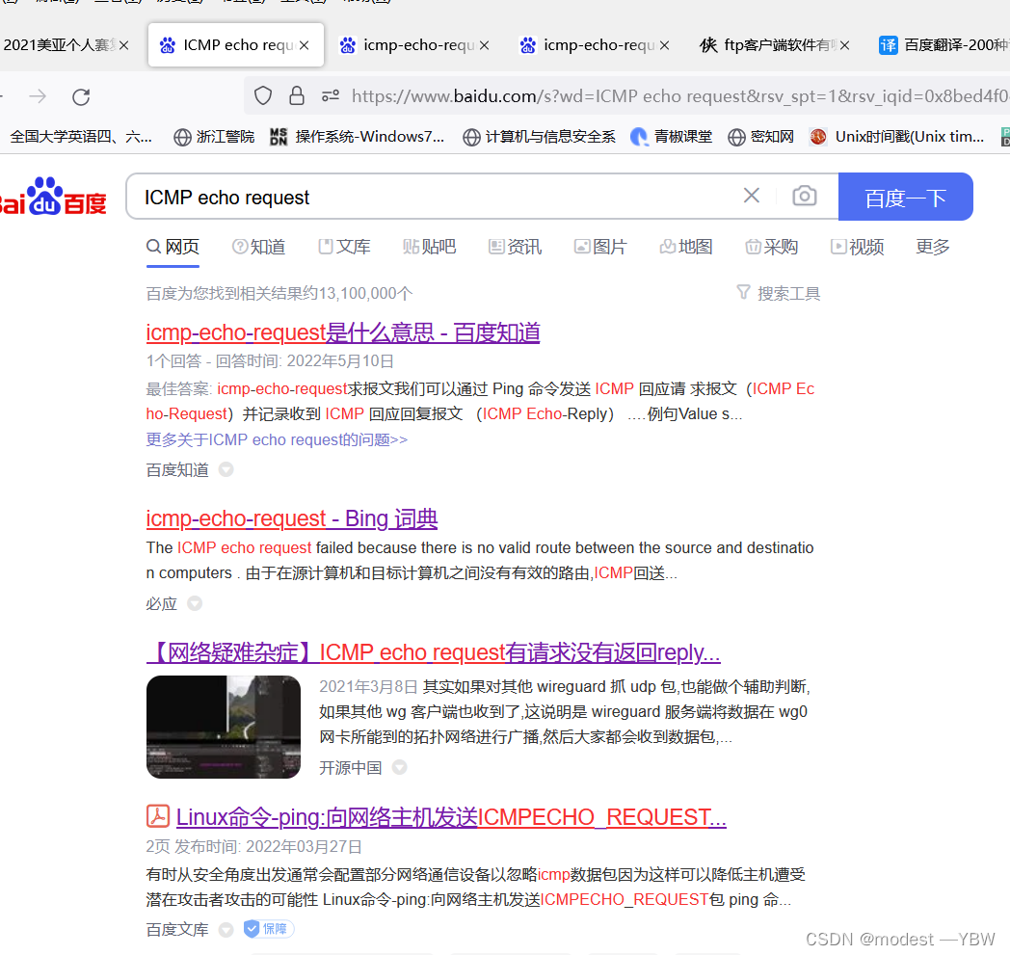Expand the dropdown next to 百度知道 source
The image size is (1010, 955).
pyautogui.click(x=226, y=469)
